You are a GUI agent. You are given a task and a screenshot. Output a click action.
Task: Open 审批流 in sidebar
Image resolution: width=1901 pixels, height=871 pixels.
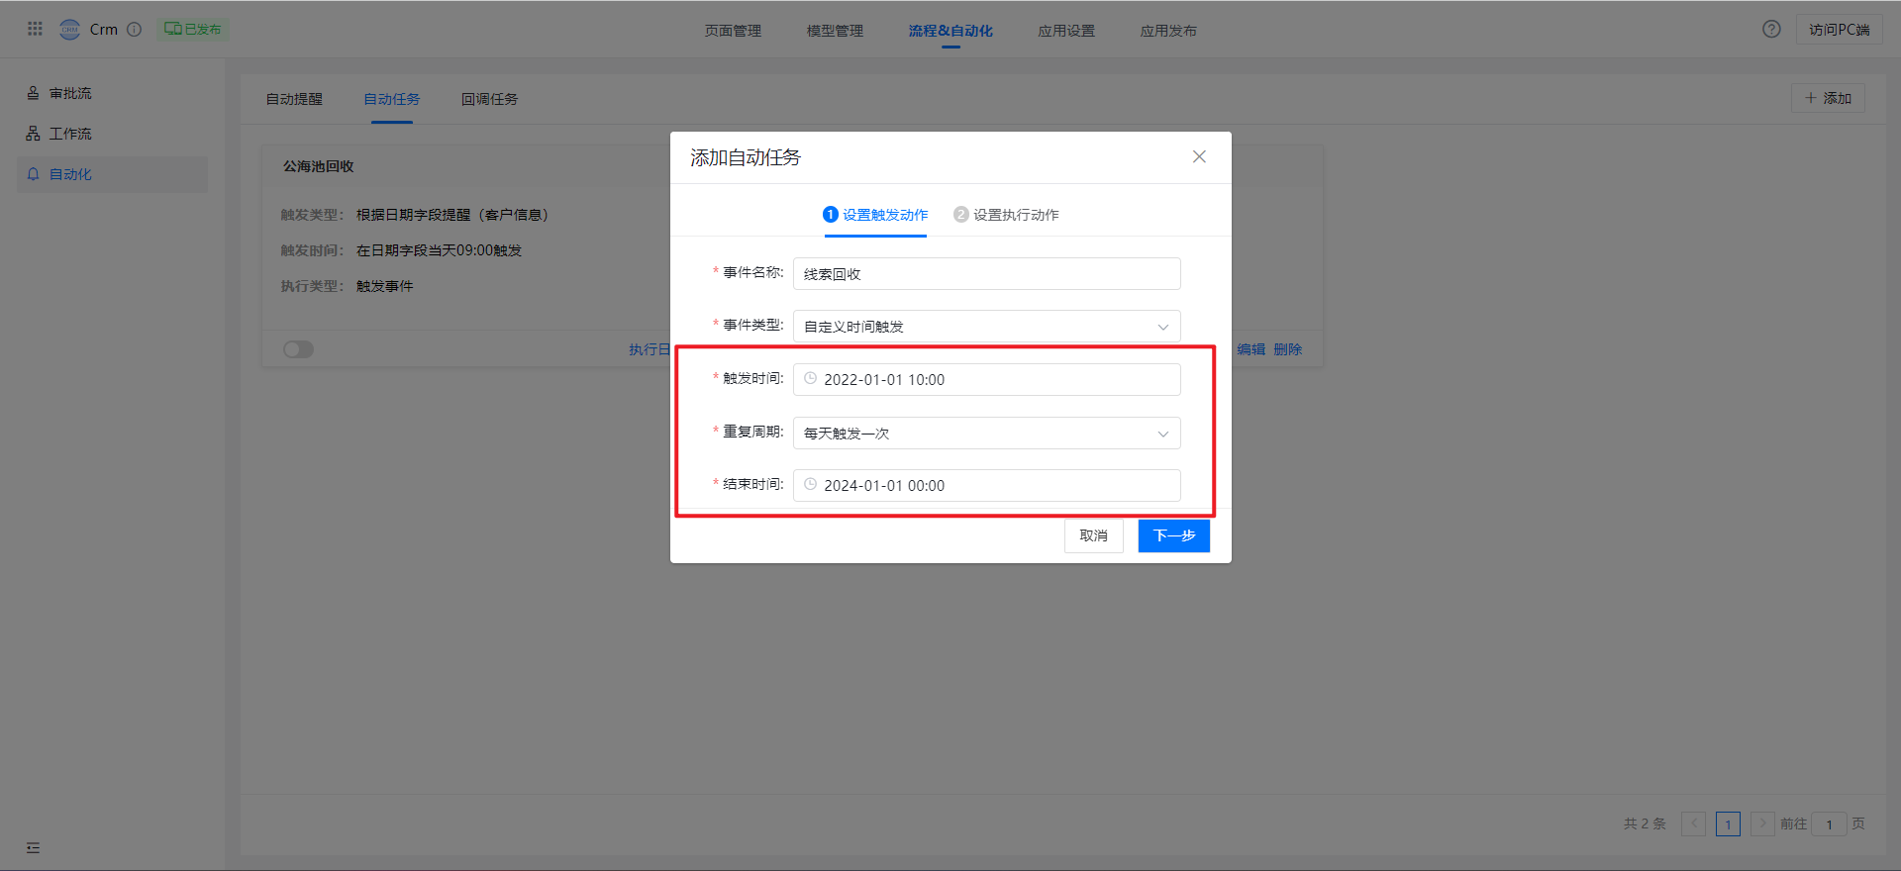112,93
